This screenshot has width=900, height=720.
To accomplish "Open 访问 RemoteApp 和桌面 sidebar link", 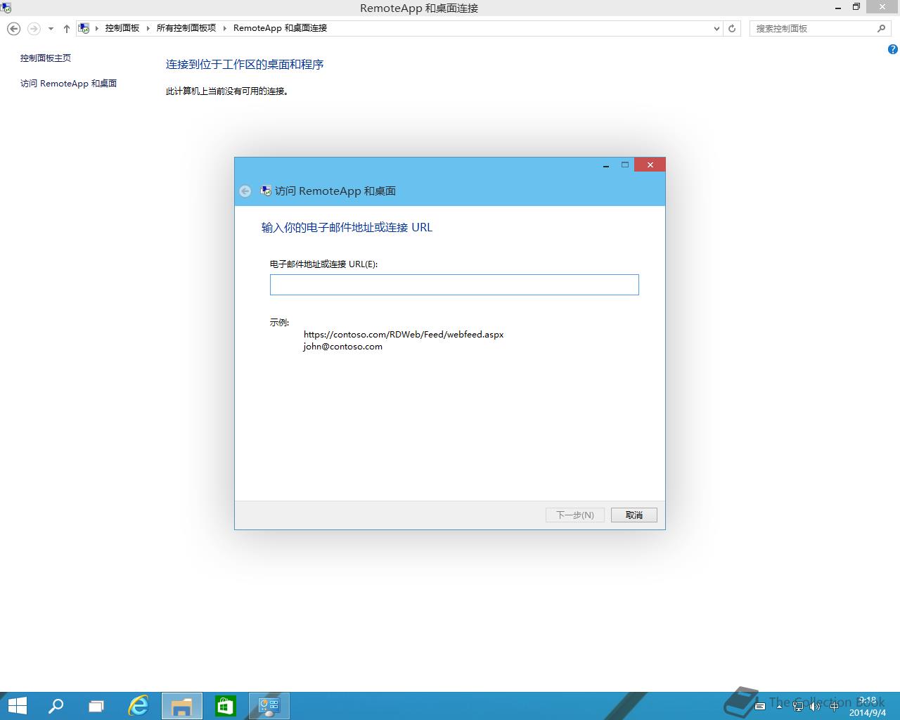I will coord(68,83).
